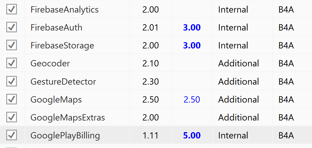
Task: Uncheck the GoogleMaps library
Action: 11,99
